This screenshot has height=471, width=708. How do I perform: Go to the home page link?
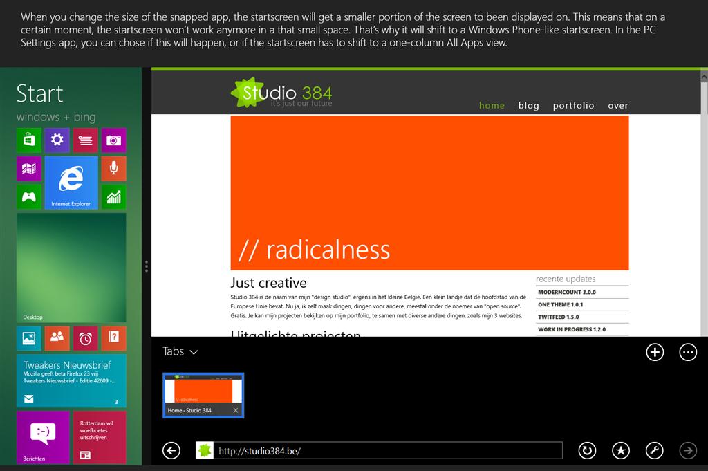492,105
